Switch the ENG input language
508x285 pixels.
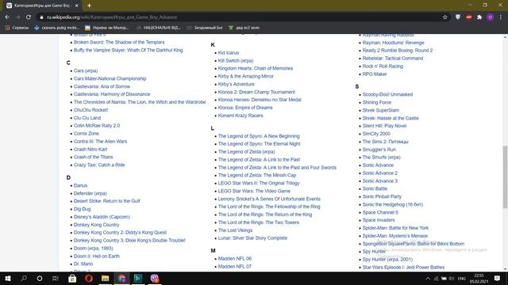pyautogui.click(x=462, y=279)
